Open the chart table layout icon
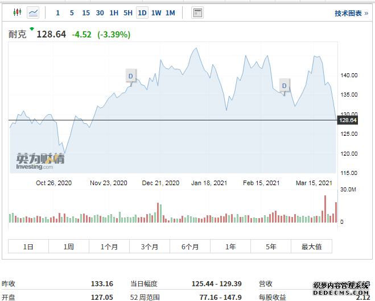This screenshot has width=375, height=301. (x=197, y=12)
